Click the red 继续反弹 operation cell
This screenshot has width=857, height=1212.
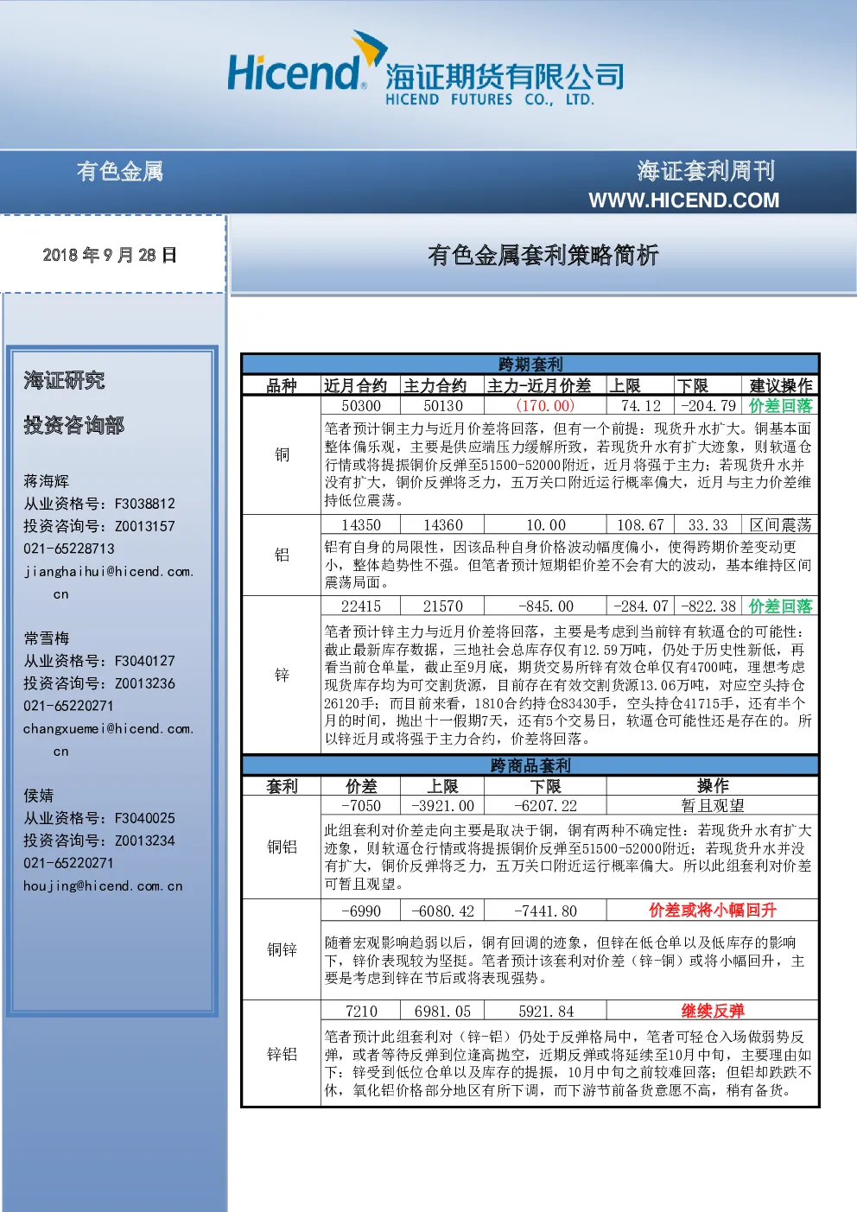tap(713, 1012)
